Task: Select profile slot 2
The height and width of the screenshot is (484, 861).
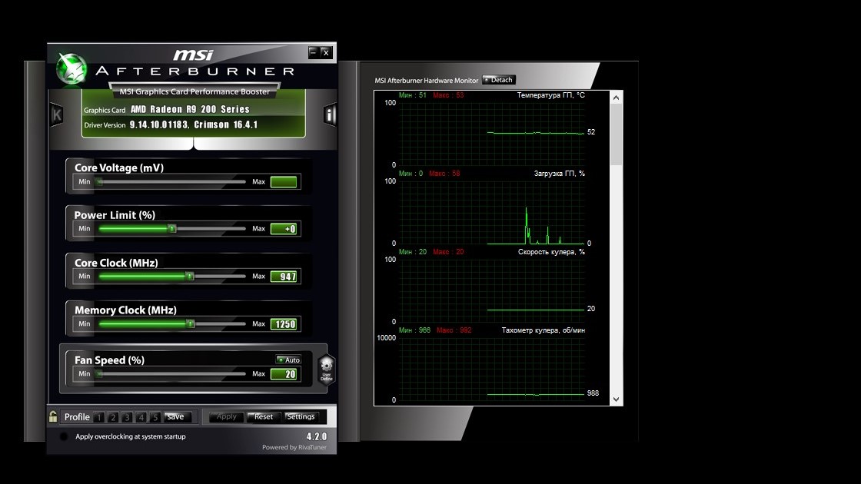Action: coord(113,418)
